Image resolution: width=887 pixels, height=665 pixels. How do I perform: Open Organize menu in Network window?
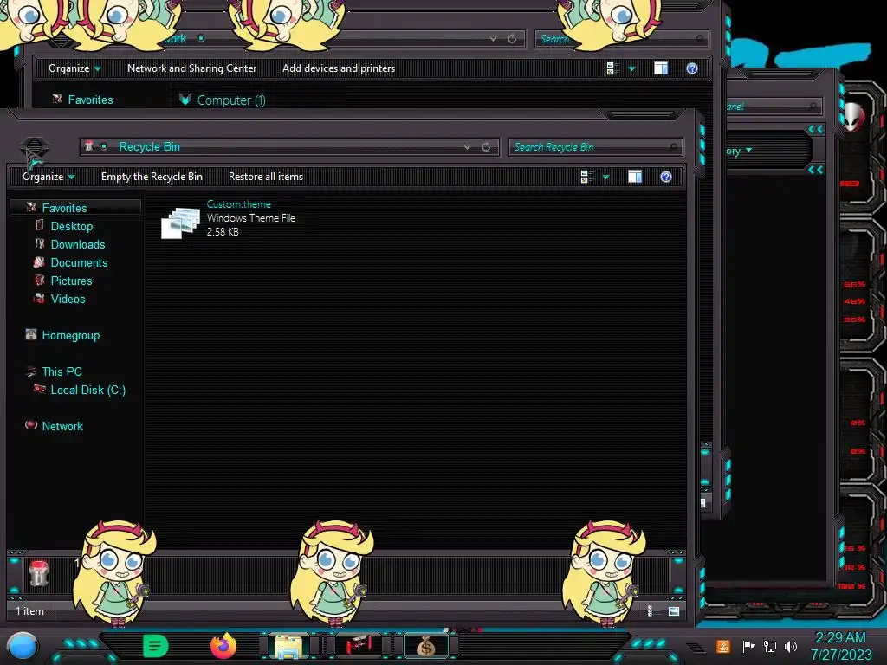coord(74,68)
